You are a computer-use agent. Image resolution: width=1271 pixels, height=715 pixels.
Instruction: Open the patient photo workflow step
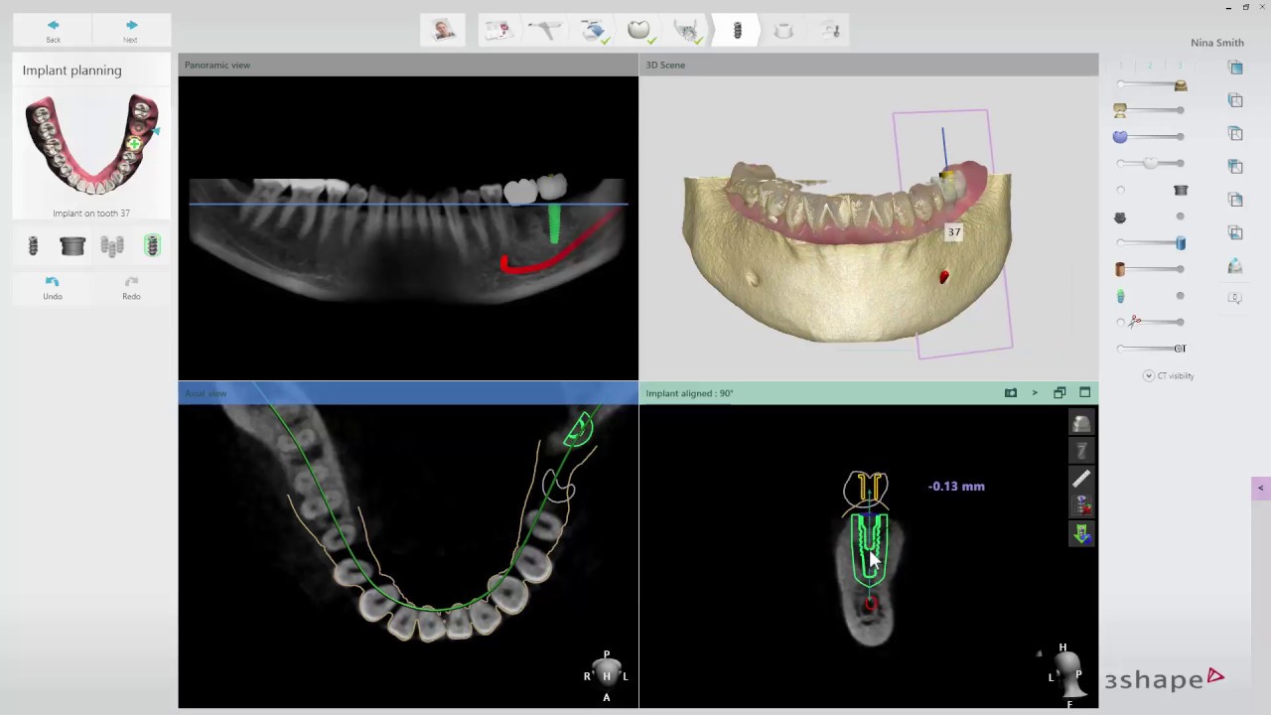444,31
